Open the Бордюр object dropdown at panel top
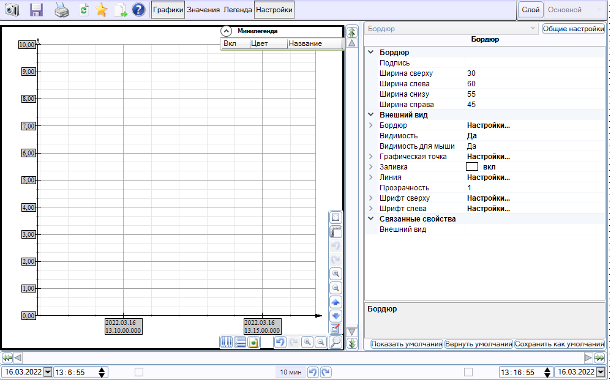 (x=452, y=29)
